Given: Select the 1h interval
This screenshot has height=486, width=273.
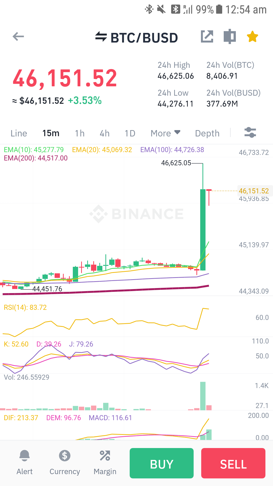Looking at the screenshot, I should click(80, 133).
